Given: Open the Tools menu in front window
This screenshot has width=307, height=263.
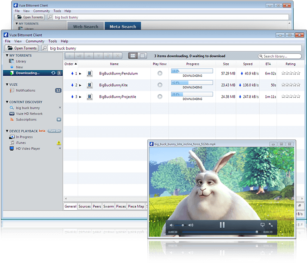Looking at the screenshot, I should tap(53, 41).
